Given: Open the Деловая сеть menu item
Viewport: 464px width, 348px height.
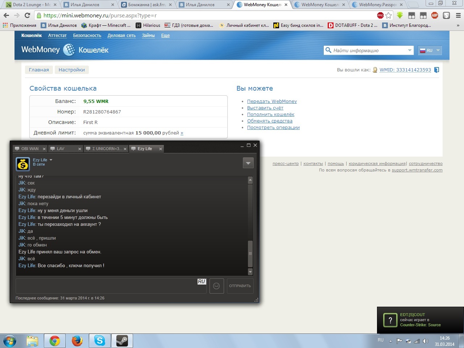Looking at the screenshot, I should [121, 36].
